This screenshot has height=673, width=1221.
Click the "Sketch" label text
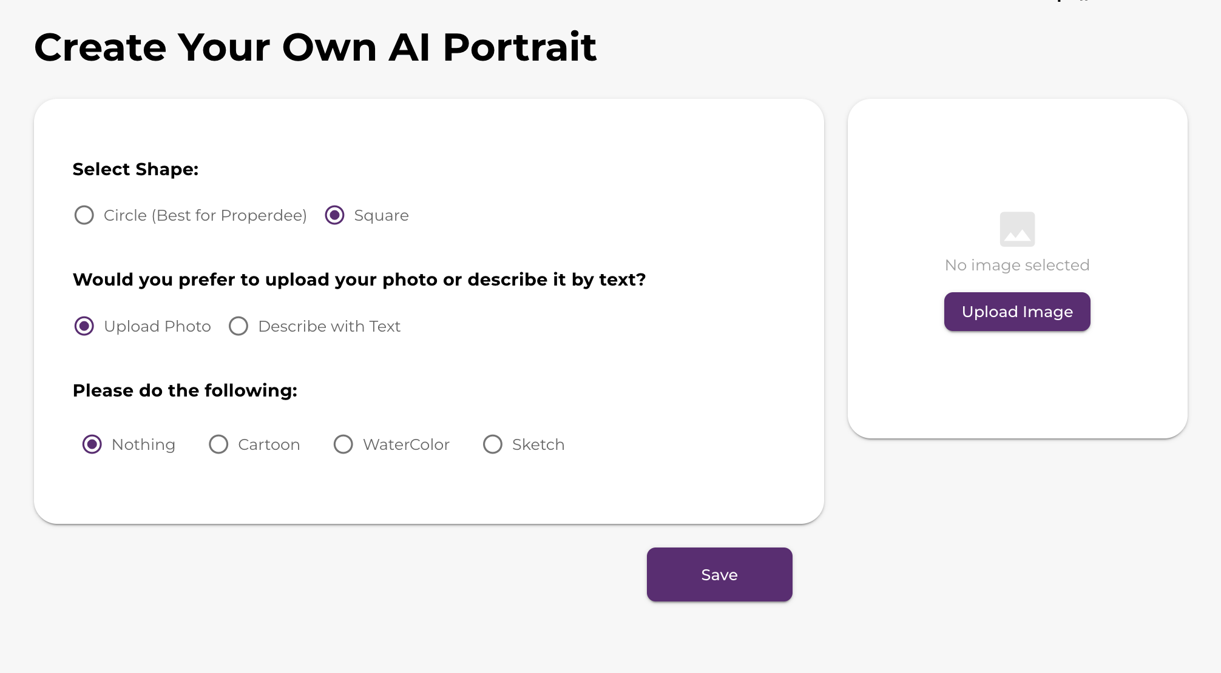pos(538,444)
